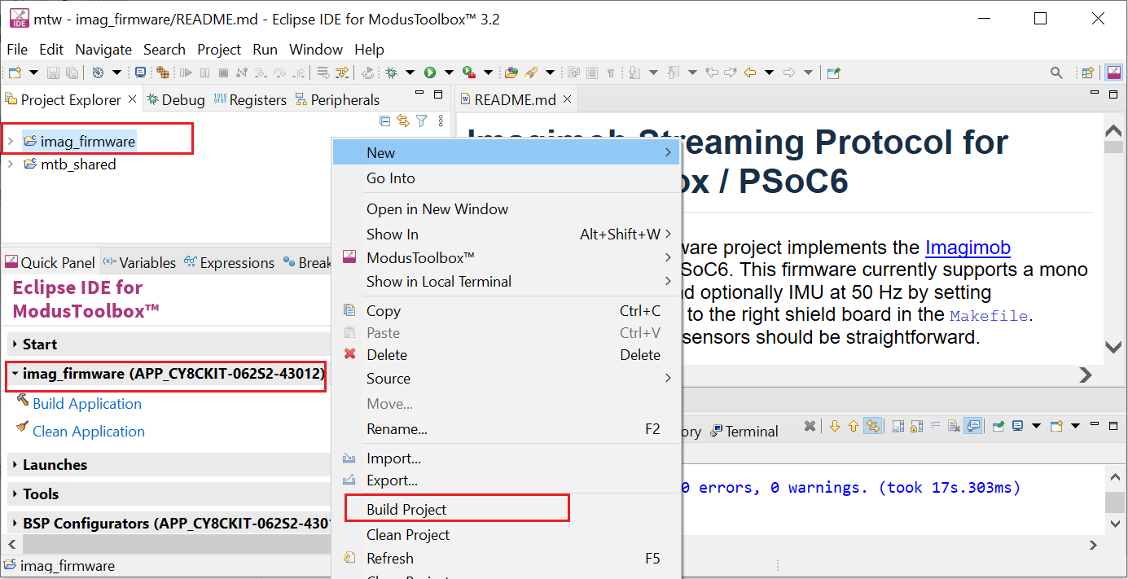This screenshot has width=1128, height=579.
Task: Click the README editor scroll-down arrow
Action: (x=1113, y=347)
